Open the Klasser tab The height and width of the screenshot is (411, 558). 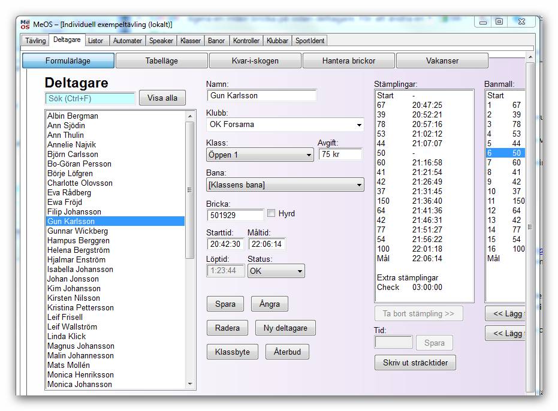[191, 41]
